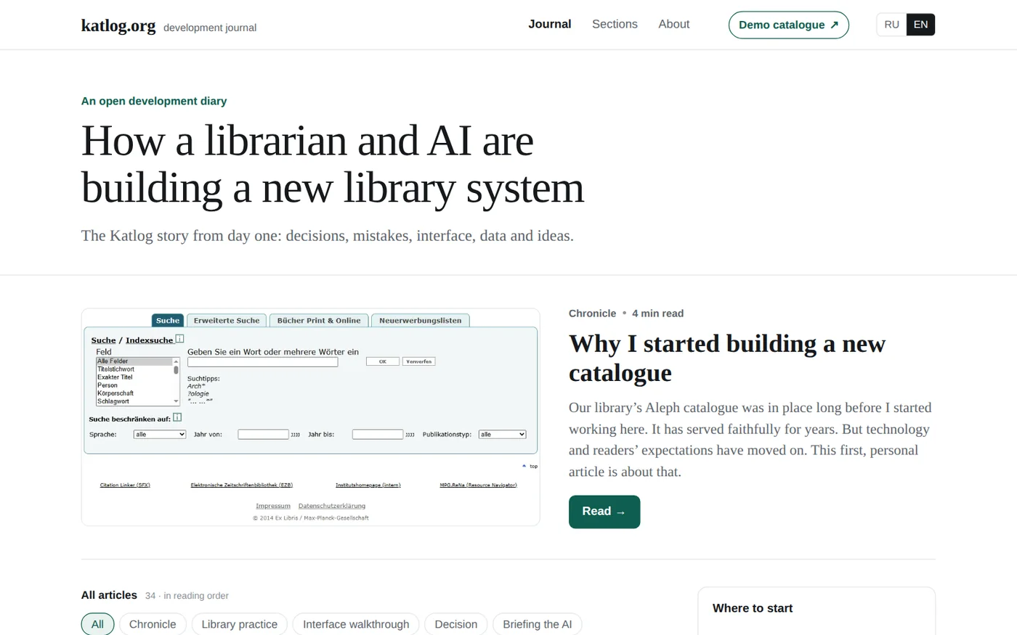Filter articles by the Chronicle chip
This screenshot has width=1017, height=635.
[153, 624]
